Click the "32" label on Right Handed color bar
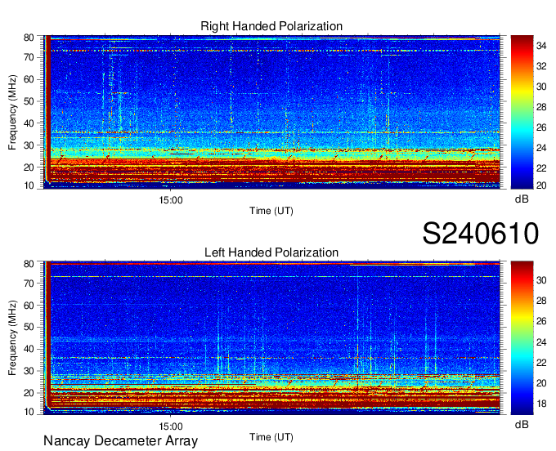The image size is (556, 451). (x=541, y=66)
